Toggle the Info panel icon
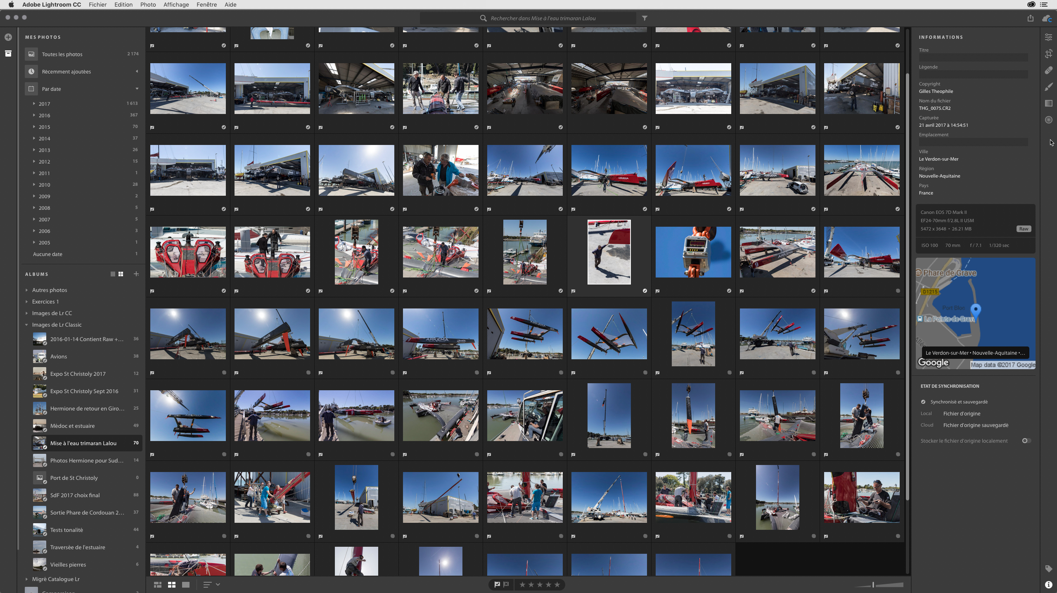The width and height of the screenshot is (1057, 593). click(x=1048, y=584)
